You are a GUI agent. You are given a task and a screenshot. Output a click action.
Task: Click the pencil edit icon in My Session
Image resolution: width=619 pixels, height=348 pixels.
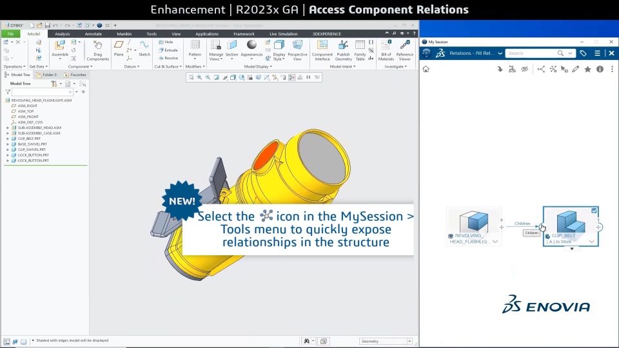click(576, 69)
